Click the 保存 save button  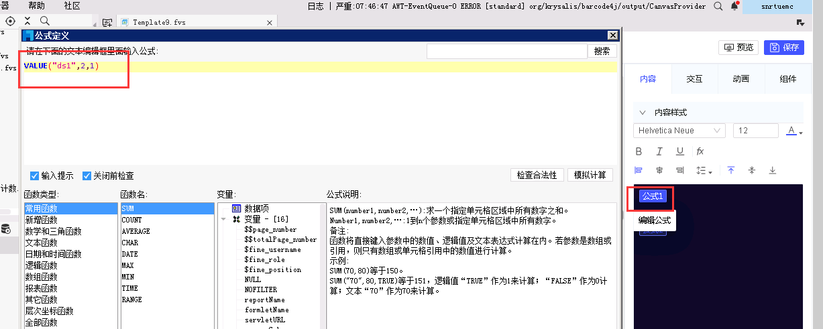[x=783, y=48]
